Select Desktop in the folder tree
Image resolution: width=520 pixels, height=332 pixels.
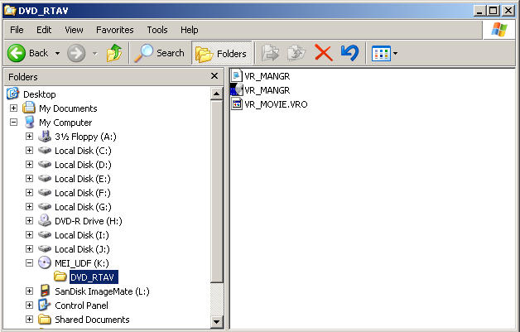(40, 94)
